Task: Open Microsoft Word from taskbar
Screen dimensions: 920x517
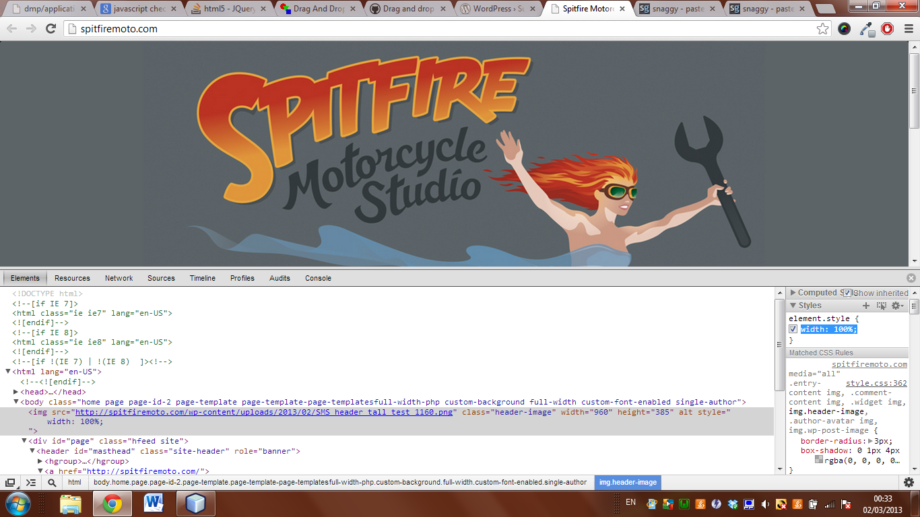Action: pyautogui.click(x=154, y=504)
